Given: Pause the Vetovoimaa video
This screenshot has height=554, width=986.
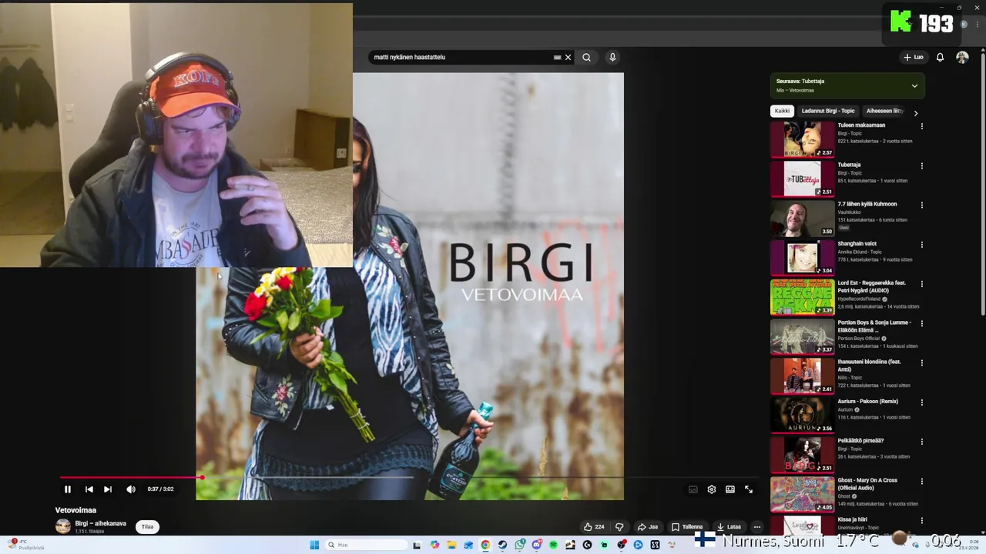Looking at the screenshot, I should pos(68,489).
